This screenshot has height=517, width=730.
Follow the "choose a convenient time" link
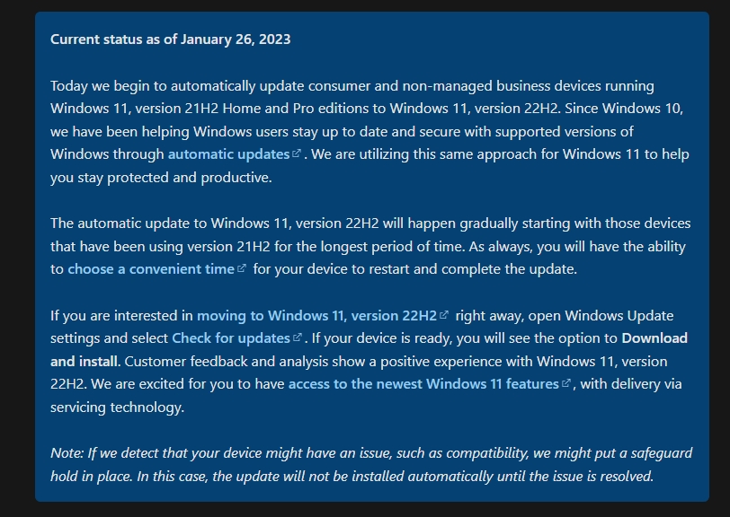point(151,269)
